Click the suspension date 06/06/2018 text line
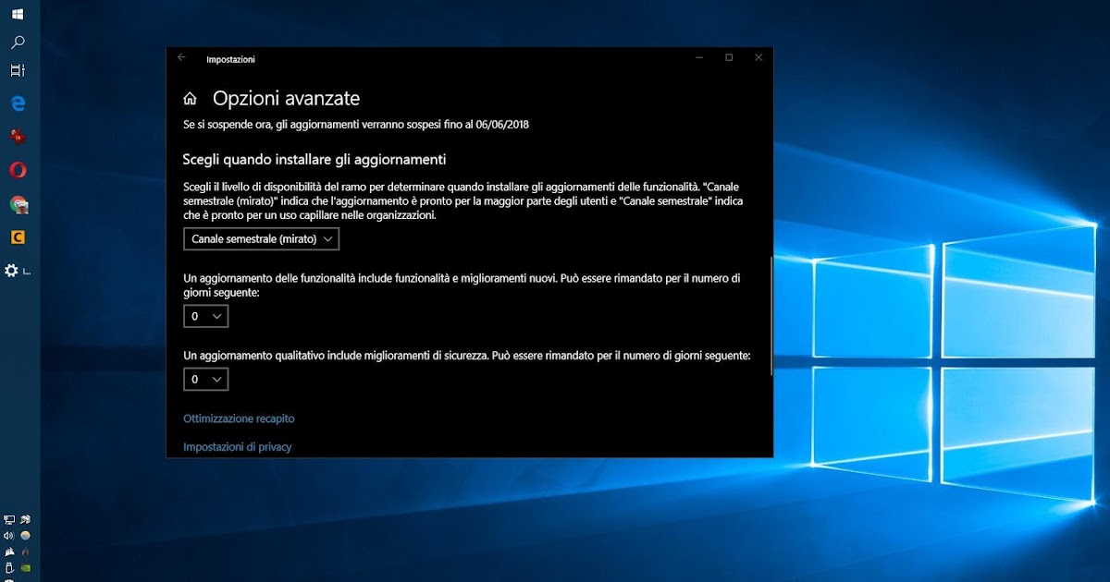The height and width of the screenshot is (582, 1110). pyautogui.click(x=356, y=124)
